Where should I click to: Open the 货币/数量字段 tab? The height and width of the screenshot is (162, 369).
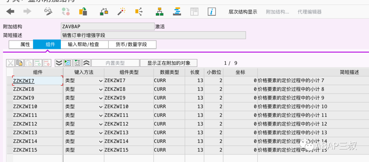pyautogui.click(x=132, y=44)
